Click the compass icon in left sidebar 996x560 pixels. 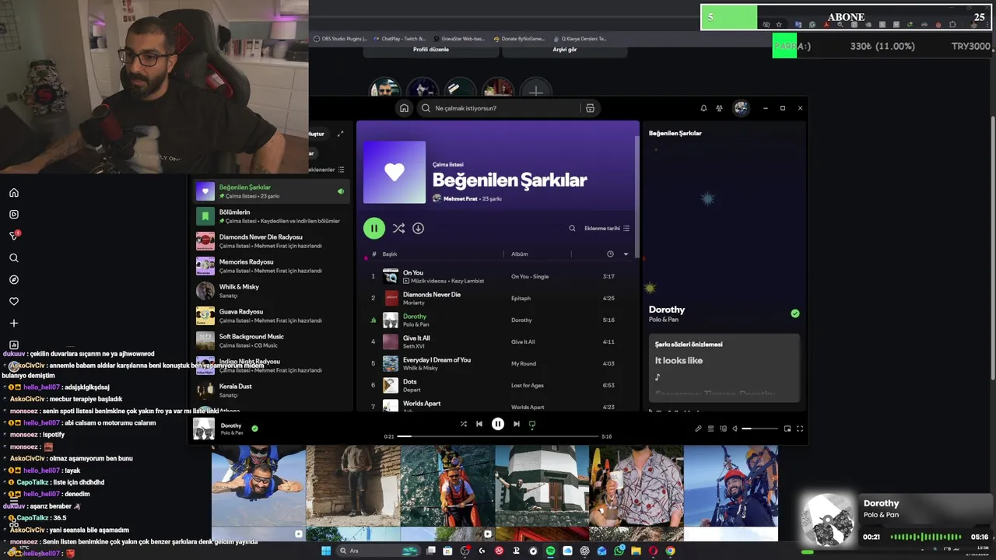(x=14, y=280)
